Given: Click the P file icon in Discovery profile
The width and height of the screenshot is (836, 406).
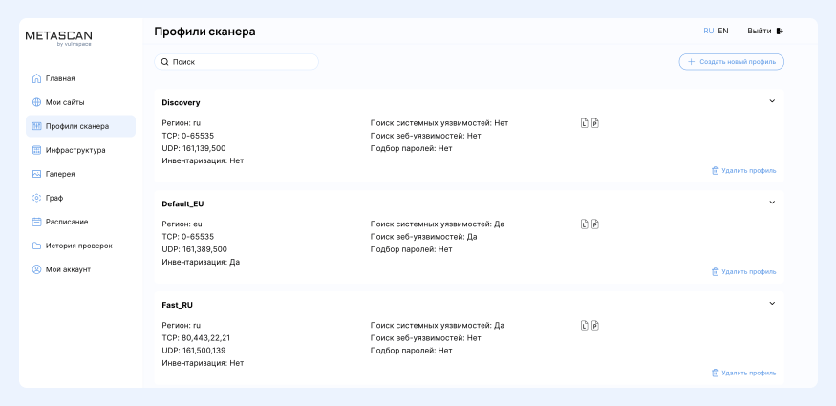Looking at the screenshot, I should pos(594,122).
